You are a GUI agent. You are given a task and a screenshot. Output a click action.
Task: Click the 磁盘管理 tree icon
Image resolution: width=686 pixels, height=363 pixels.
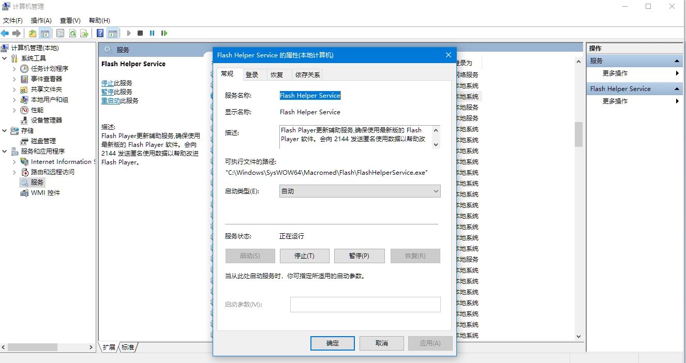pyautogui.click(x=24, y=141)
